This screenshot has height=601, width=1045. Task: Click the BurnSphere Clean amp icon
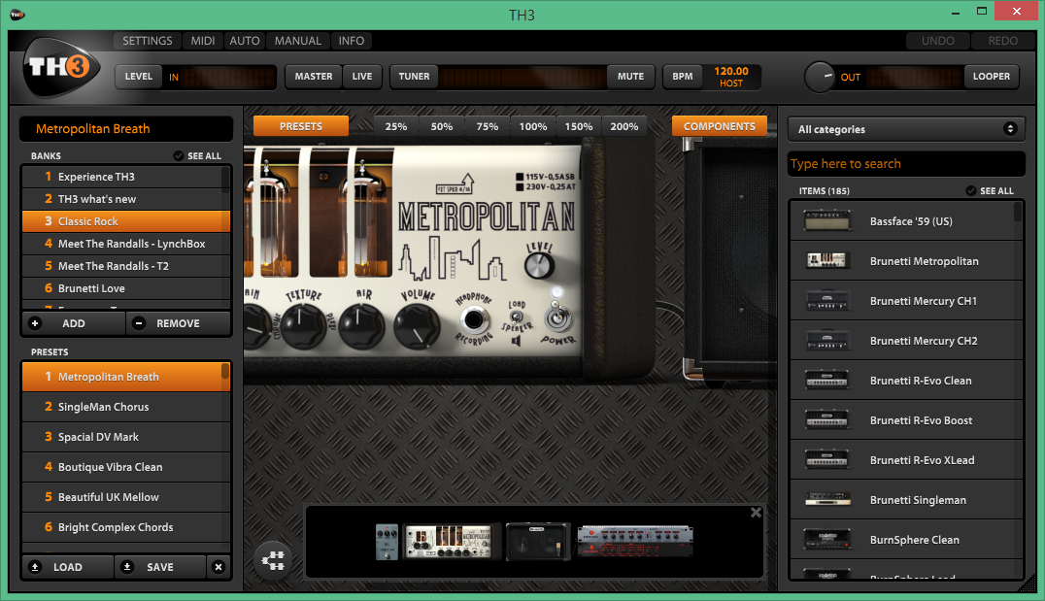[x=827, y=540]
